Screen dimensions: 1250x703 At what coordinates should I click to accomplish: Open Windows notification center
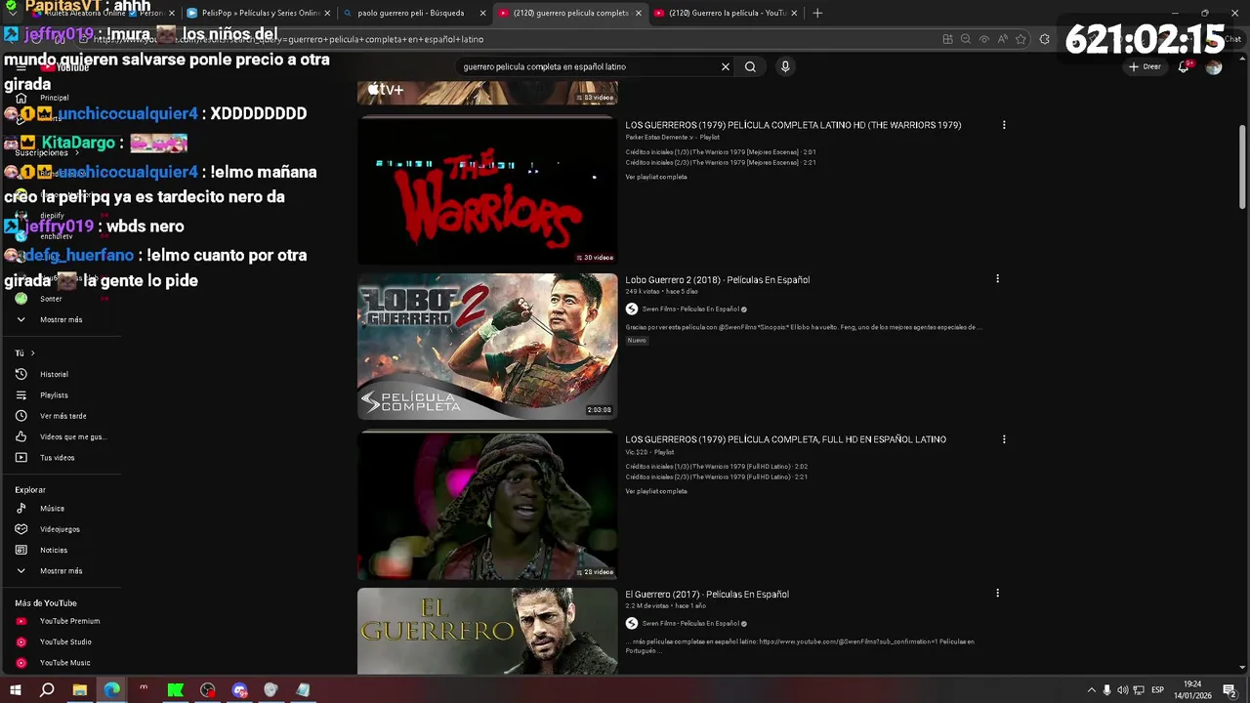[1230, 690]
